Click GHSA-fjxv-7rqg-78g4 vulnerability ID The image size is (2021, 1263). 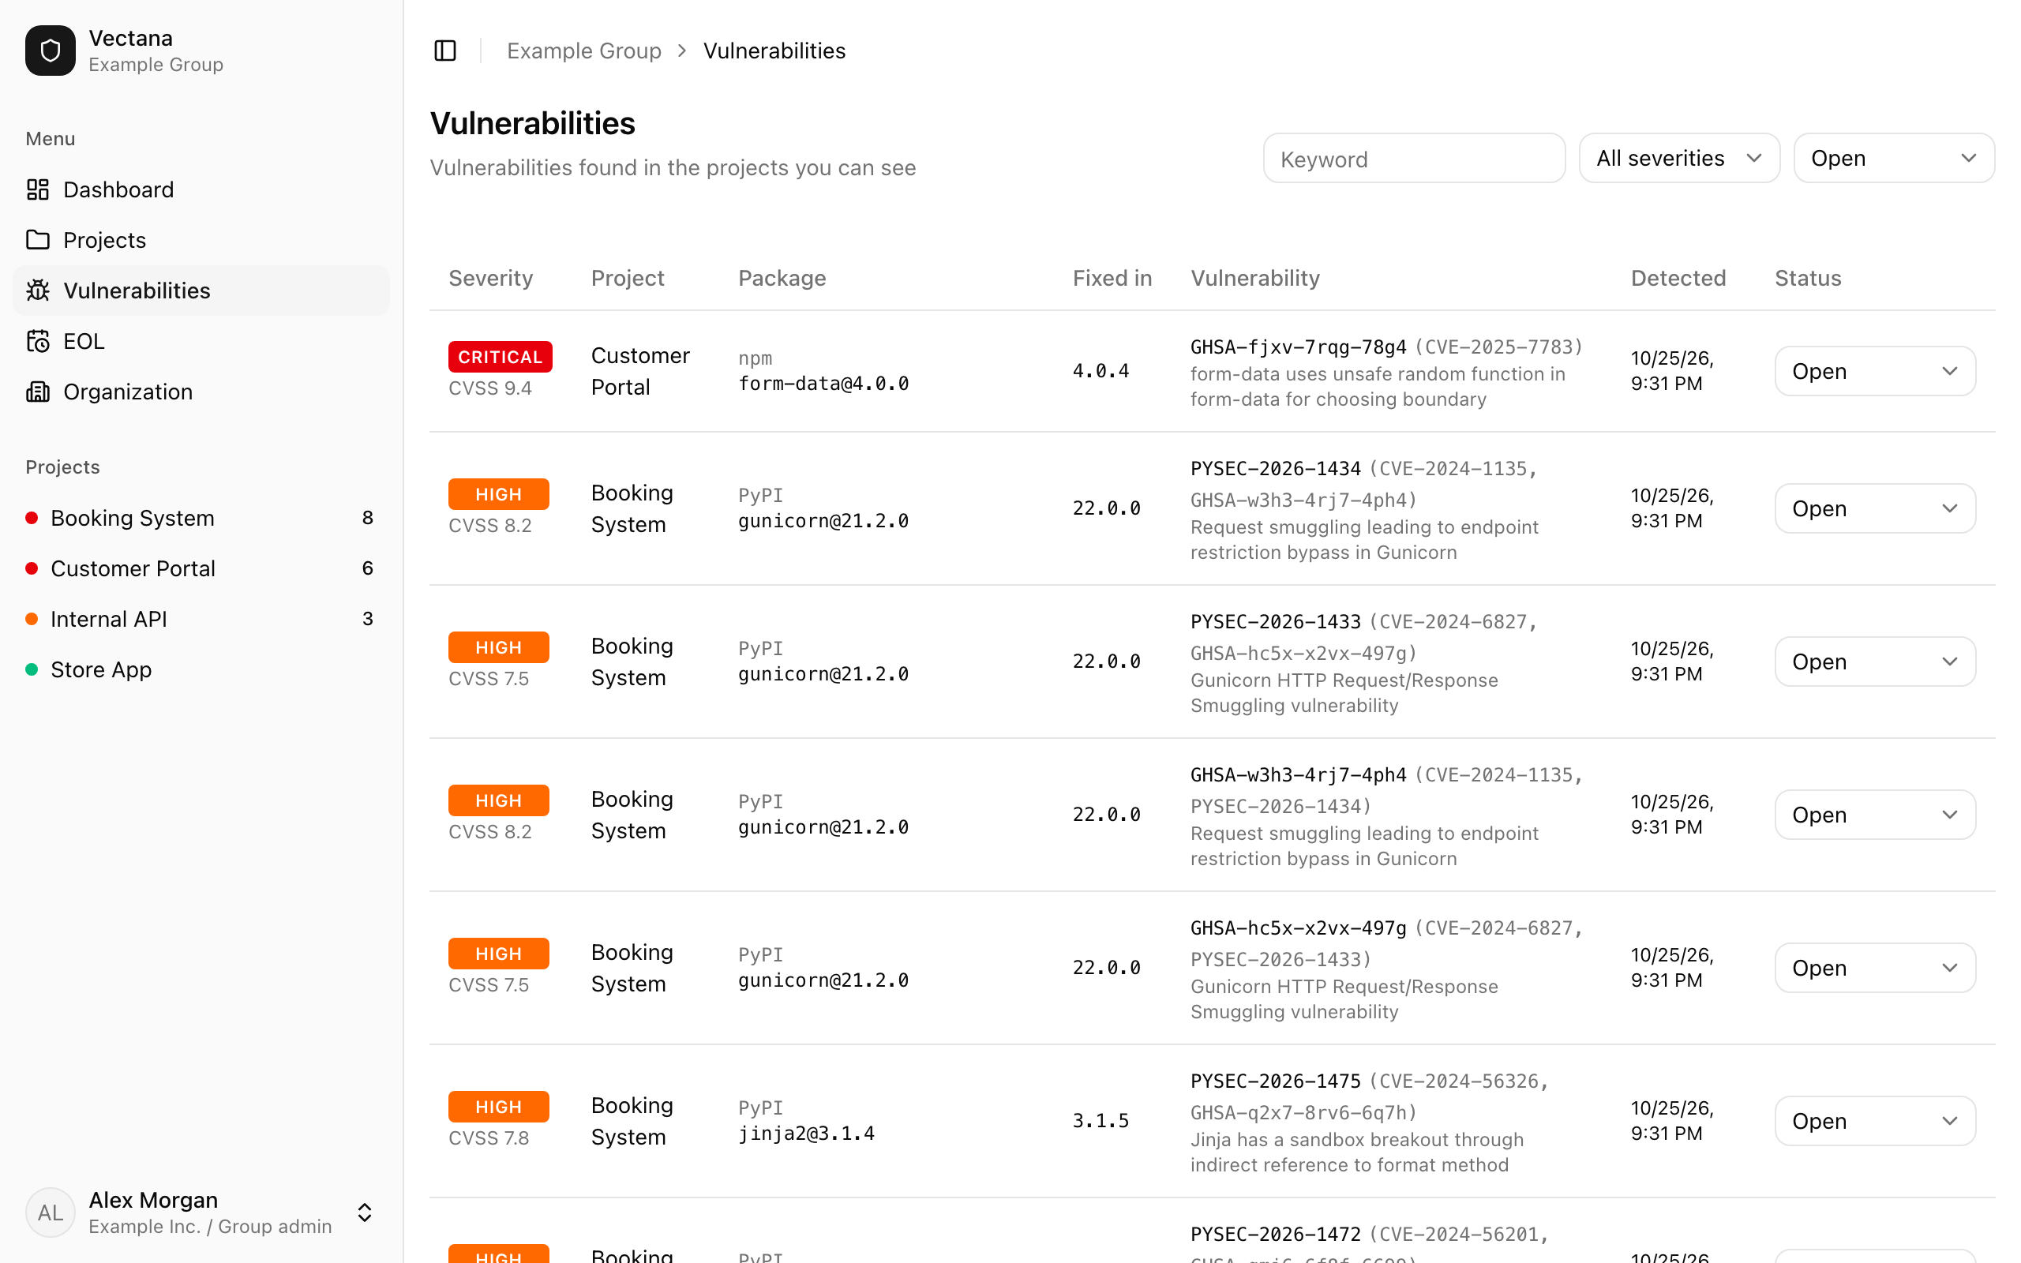1298,347
